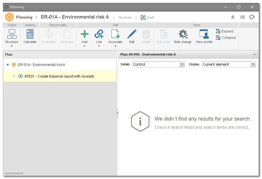Click the Edit group label
The width and height of the screenshot is (262, 179).
[x=115, y=25]
